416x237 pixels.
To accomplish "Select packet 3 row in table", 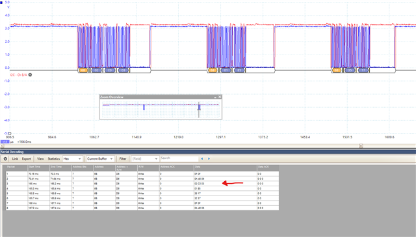I will [x=142, y=184].
